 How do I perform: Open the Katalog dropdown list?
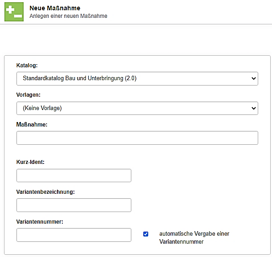pos(134,79)
